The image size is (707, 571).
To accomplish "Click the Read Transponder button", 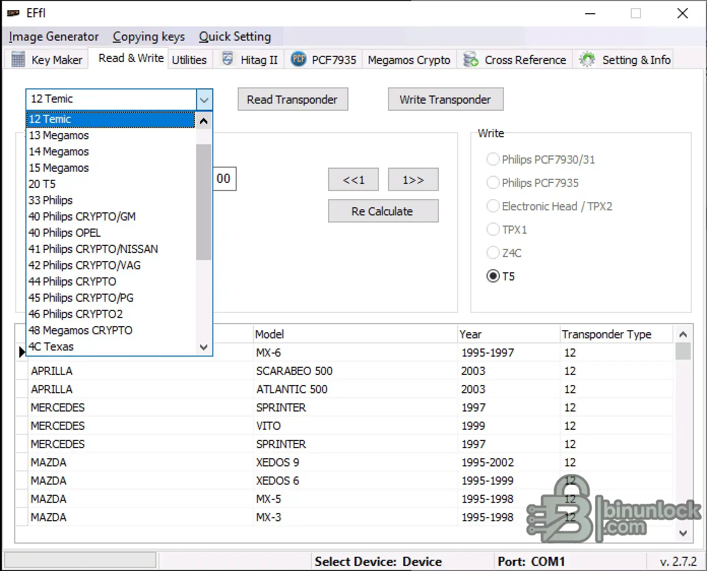I will click(x=293, y=100).
